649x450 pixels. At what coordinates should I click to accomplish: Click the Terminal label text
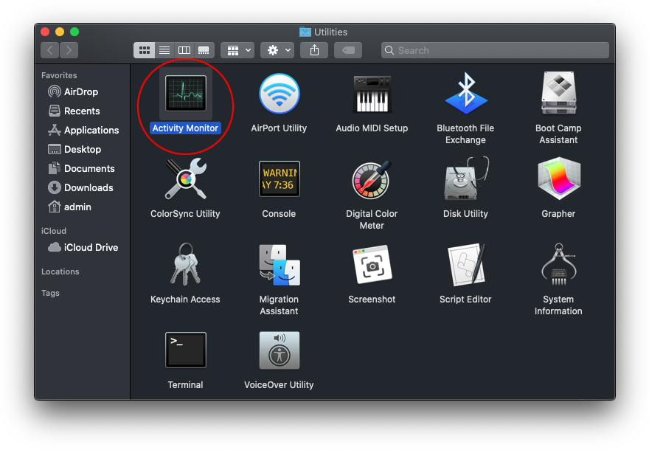185,384
